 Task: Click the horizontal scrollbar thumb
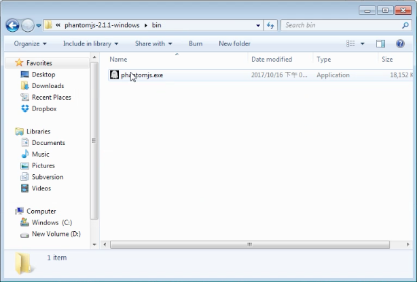[x=250, y=245]
